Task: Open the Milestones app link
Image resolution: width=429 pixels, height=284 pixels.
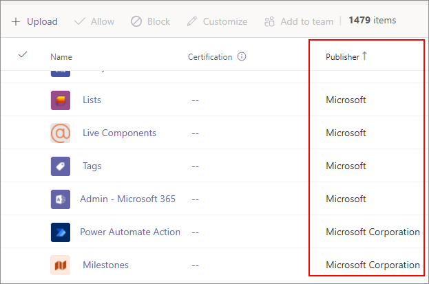Action: [105, 265]
